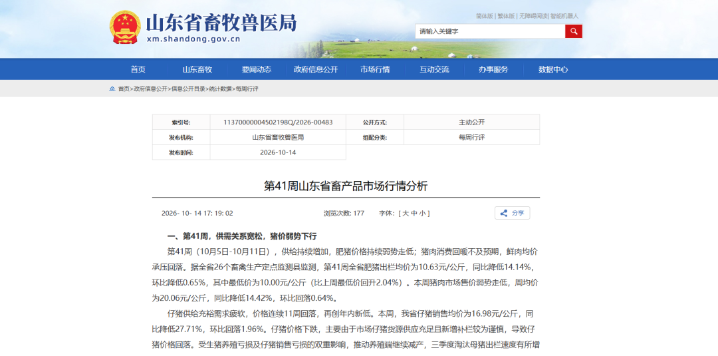The image size is (718, 356).
Task: Set font size to 中
Action: [x=414, y=214]
